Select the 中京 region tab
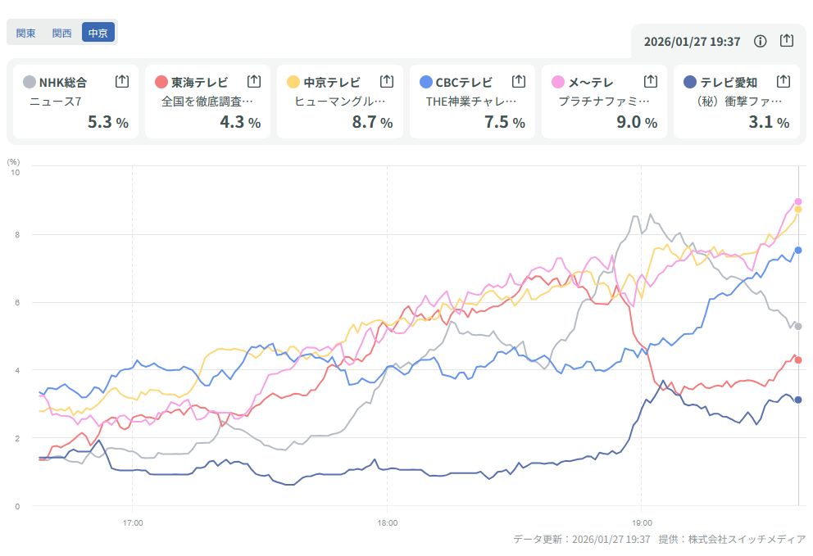Image resolution: width=813 pixels, height=556 pixels. tap(98, 33)
